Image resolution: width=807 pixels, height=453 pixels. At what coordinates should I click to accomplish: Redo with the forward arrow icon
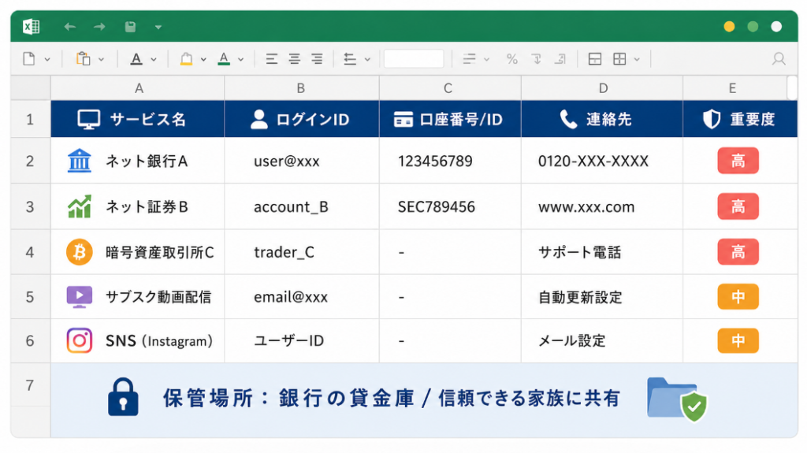[x=99, y=27]
